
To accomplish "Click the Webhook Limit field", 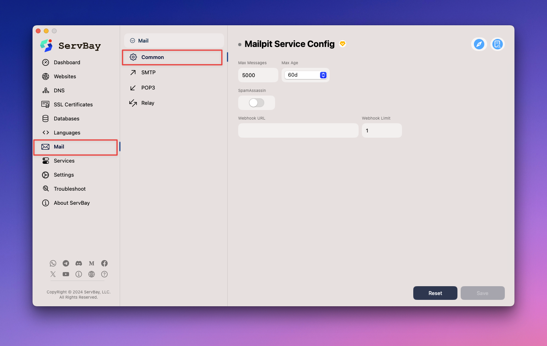I will [382, 130].
